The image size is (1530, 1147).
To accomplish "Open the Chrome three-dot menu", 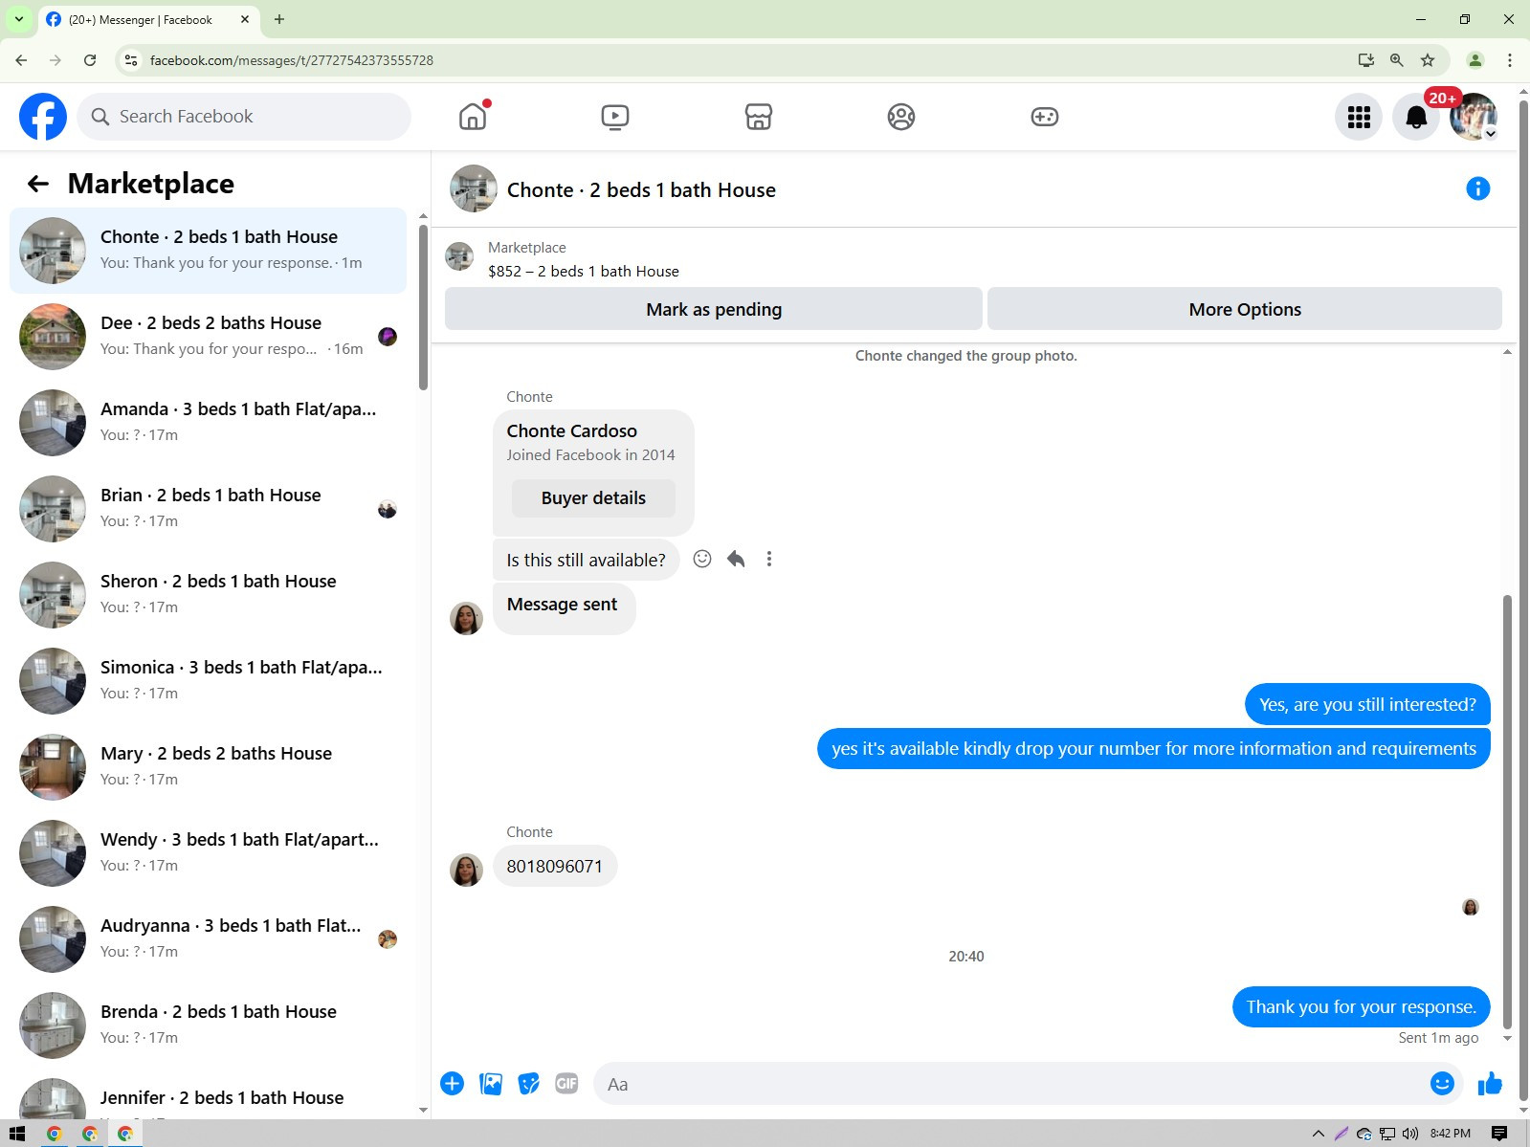I will [x=1510, y=60].
